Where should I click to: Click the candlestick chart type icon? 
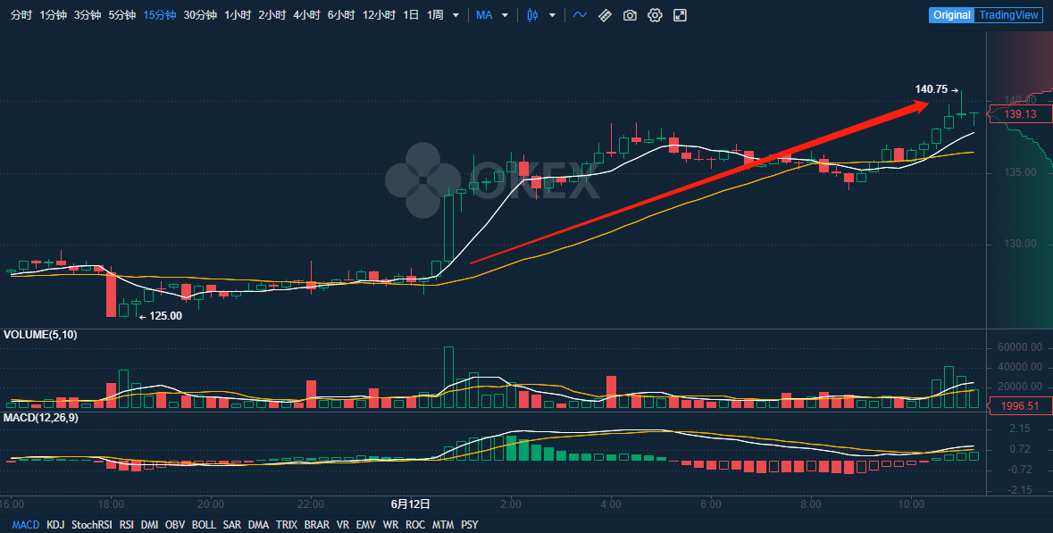tap(532, 15)
